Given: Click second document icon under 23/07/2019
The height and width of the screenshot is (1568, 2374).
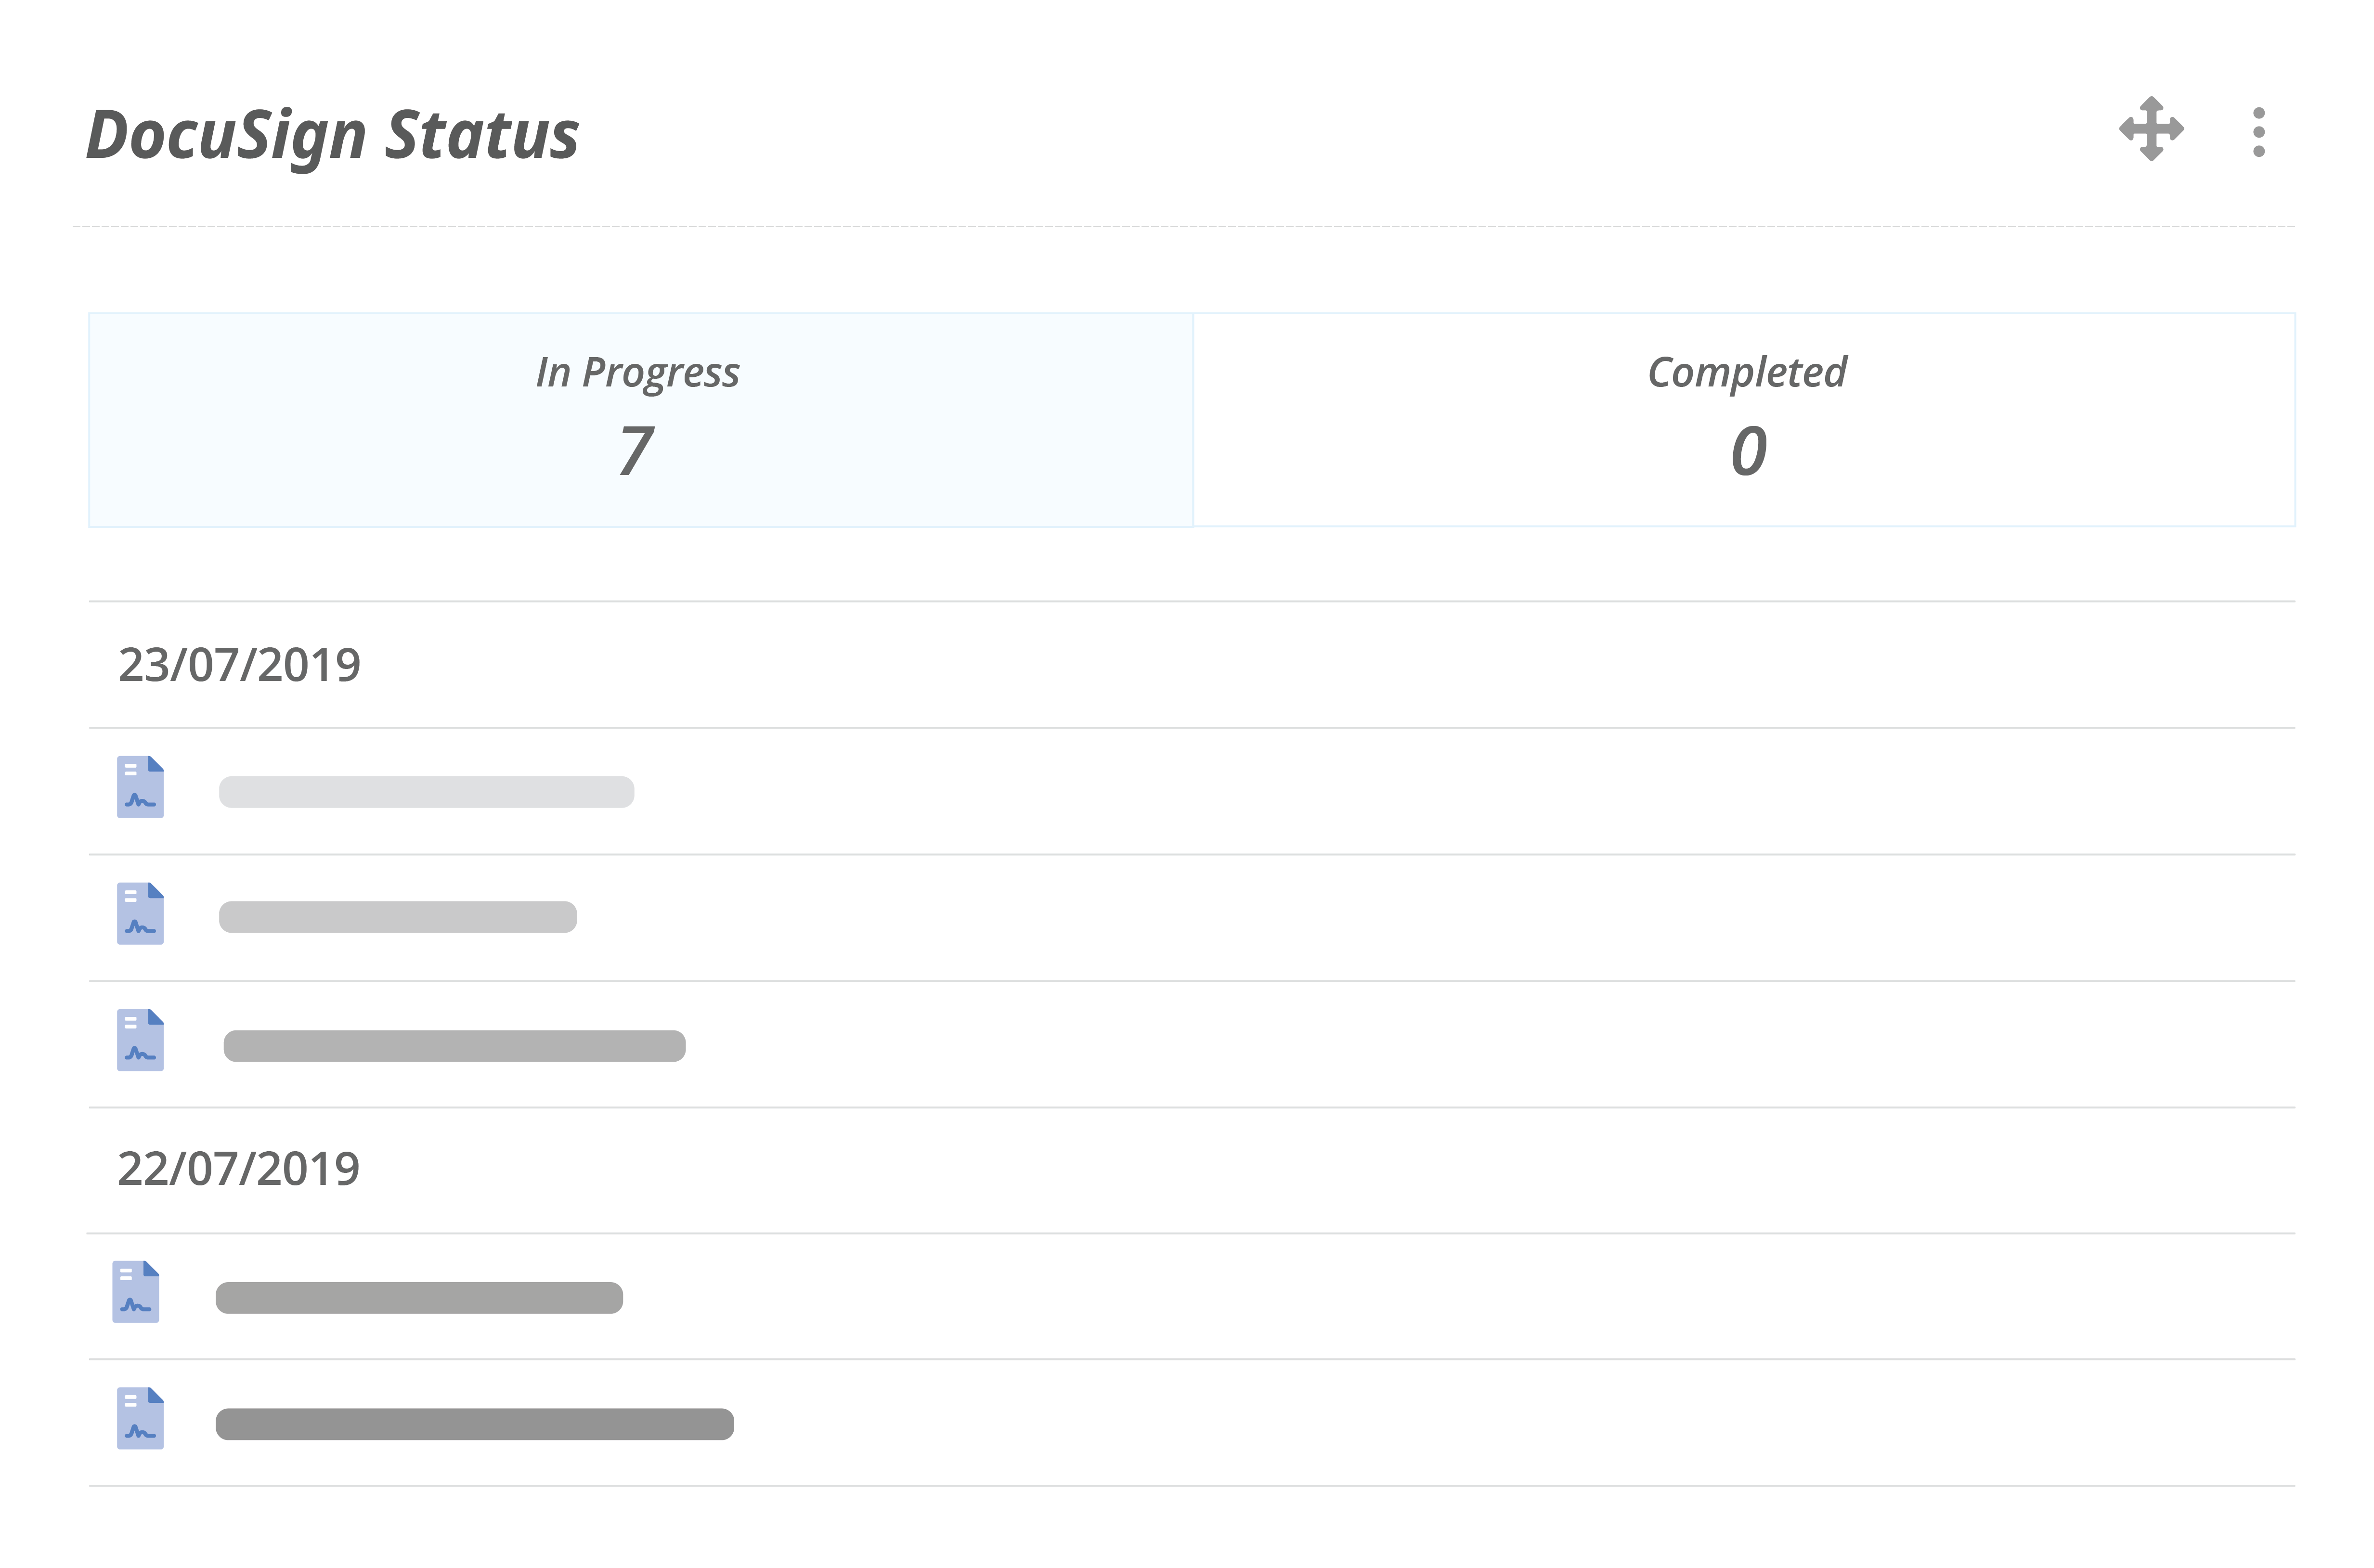Looking at the screenshot, I should [140, 913].
